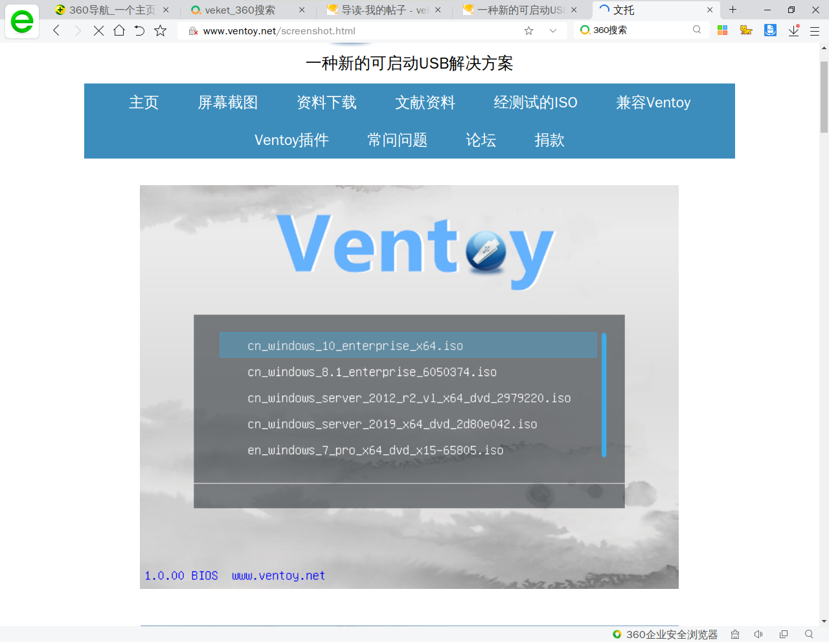Close the 导读-我的帖子 tab
Image resolution: width=829 pixels, height=642 pixels.
[x=438, y=10]
